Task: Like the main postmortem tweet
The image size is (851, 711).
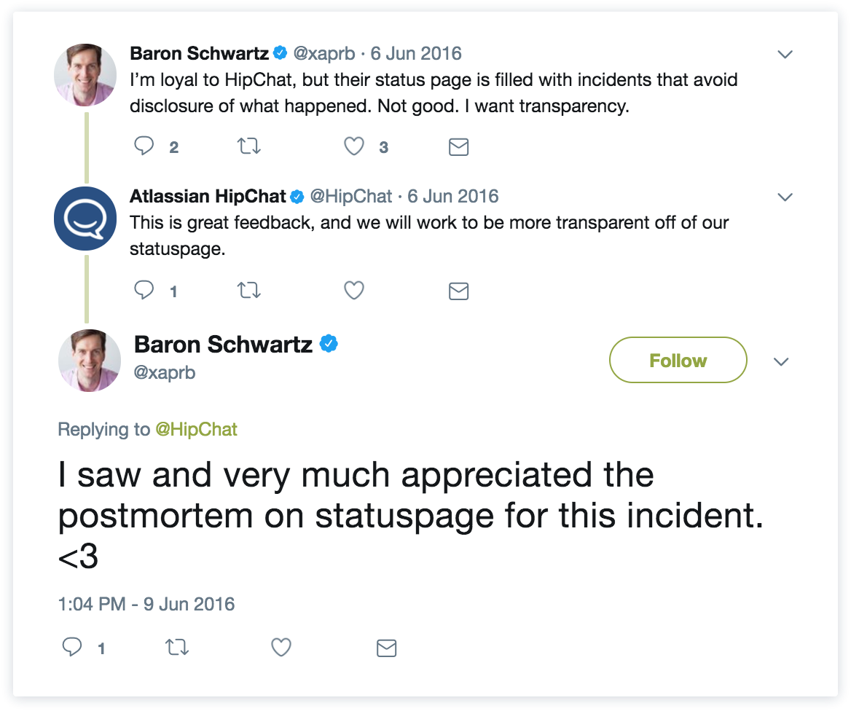Action: [281, 647]
